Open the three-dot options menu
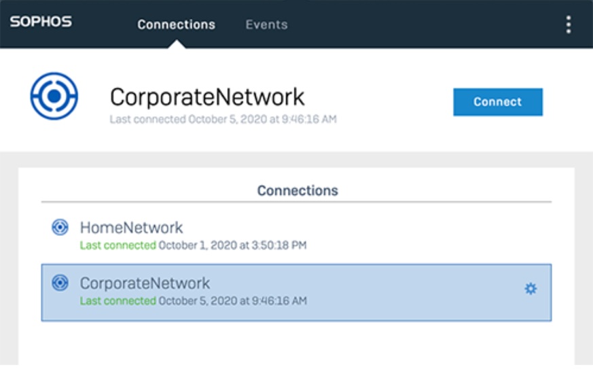 click(x=568, y=24)
